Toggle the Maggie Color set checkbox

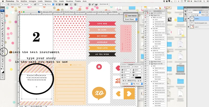pyautogui.click(x=145, y=15)
